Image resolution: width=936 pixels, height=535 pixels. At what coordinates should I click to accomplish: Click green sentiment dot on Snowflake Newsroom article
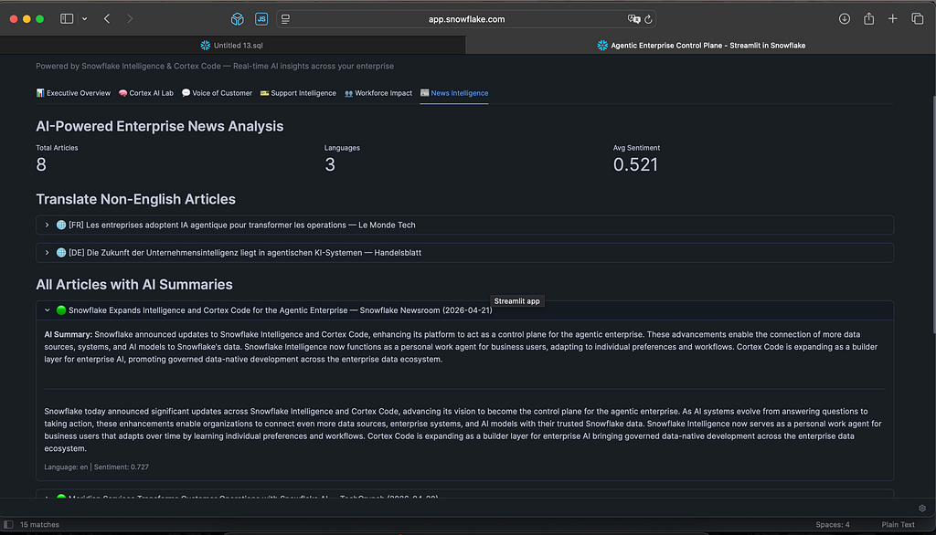click(61, 310)
